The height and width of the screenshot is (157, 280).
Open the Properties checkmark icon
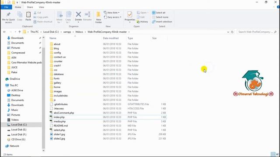130,14
